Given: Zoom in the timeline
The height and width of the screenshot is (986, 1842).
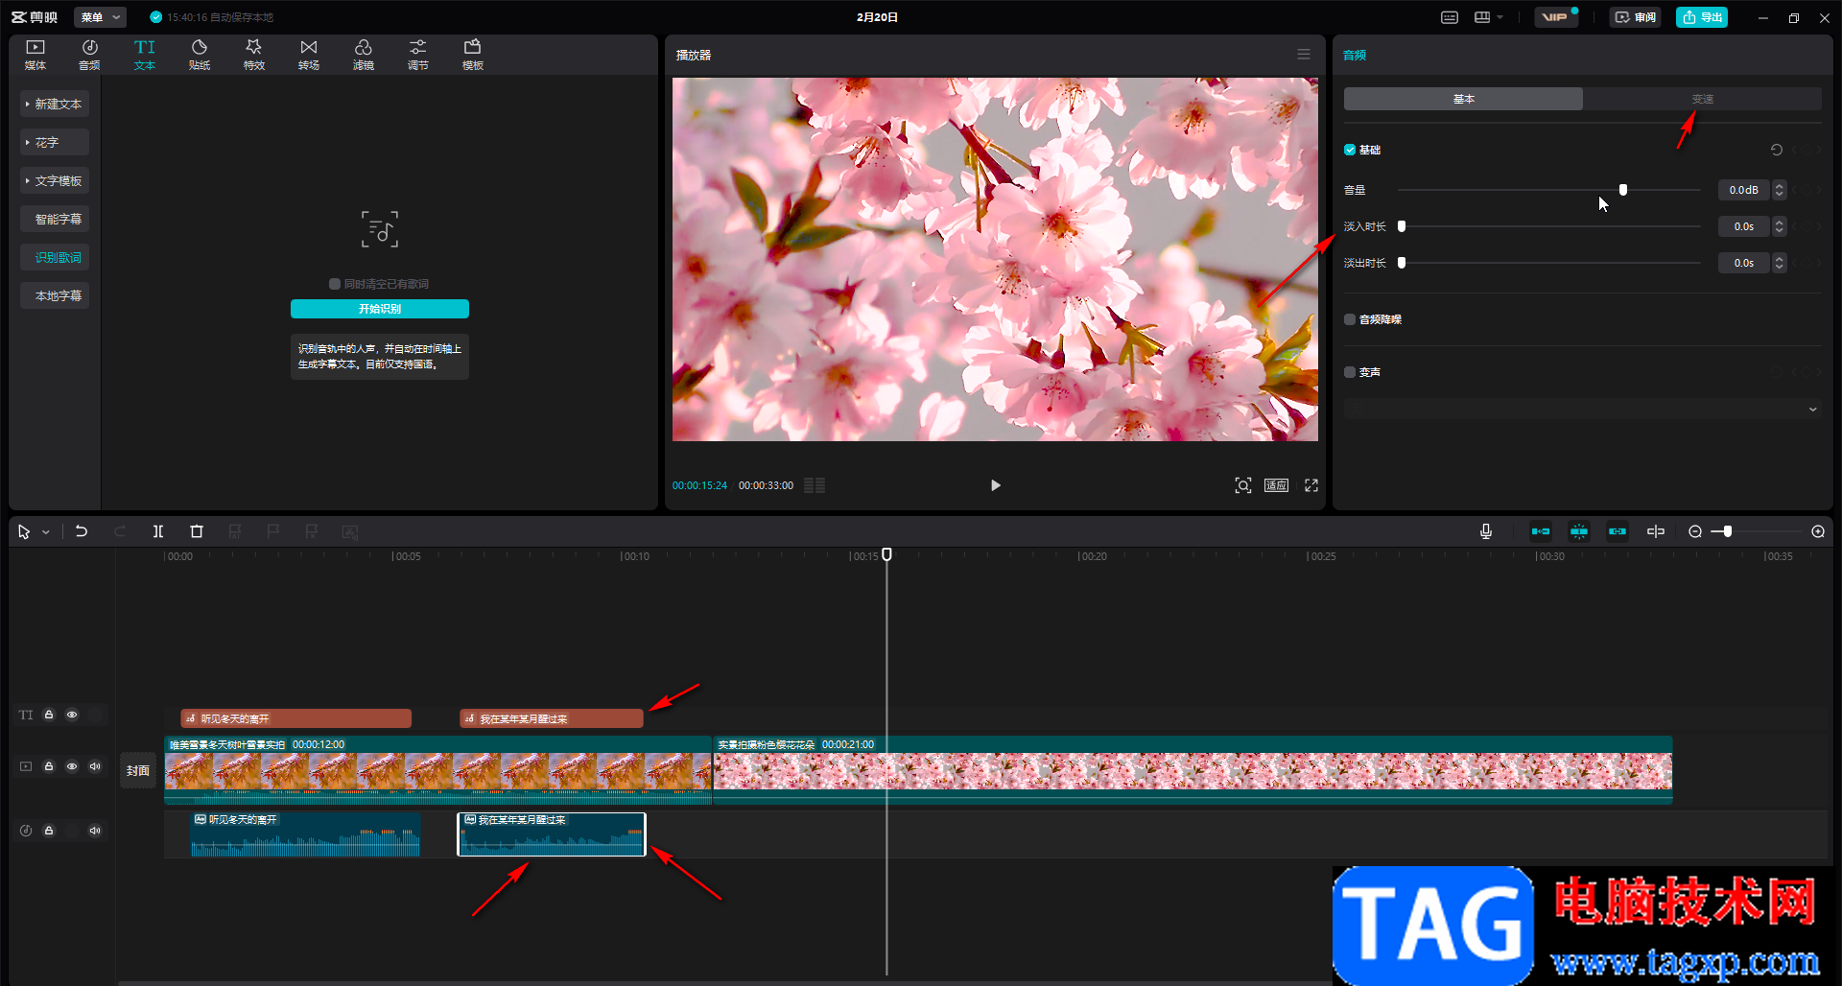Looking at the screenshot, I should [x=1818, y=531].
